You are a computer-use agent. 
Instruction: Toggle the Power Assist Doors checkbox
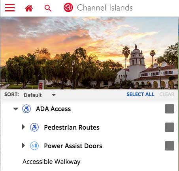click(x=170, y=146)
